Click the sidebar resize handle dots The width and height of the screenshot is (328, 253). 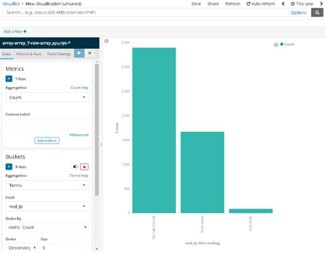[x=102, y=145]
